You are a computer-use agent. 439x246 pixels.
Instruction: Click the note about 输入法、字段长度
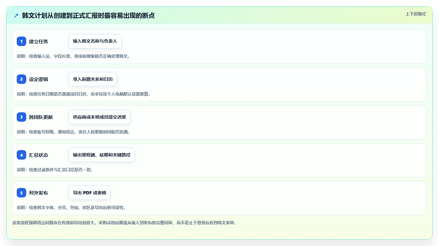coord(74,56)
